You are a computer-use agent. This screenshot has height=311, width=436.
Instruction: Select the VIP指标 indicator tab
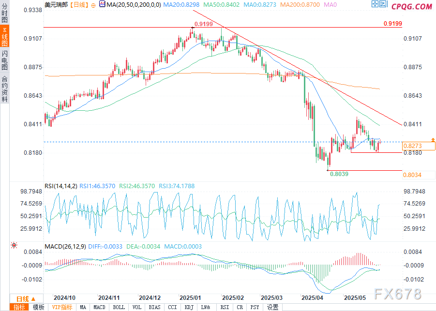pos(62,307)
